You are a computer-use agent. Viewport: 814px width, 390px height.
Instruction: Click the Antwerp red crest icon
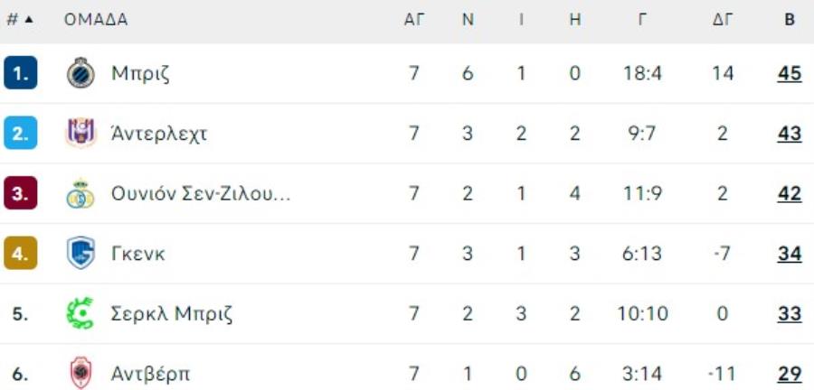80,373
